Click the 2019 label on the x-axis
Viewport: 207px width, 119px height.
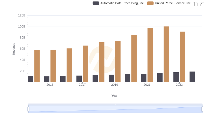pos(115,85)
